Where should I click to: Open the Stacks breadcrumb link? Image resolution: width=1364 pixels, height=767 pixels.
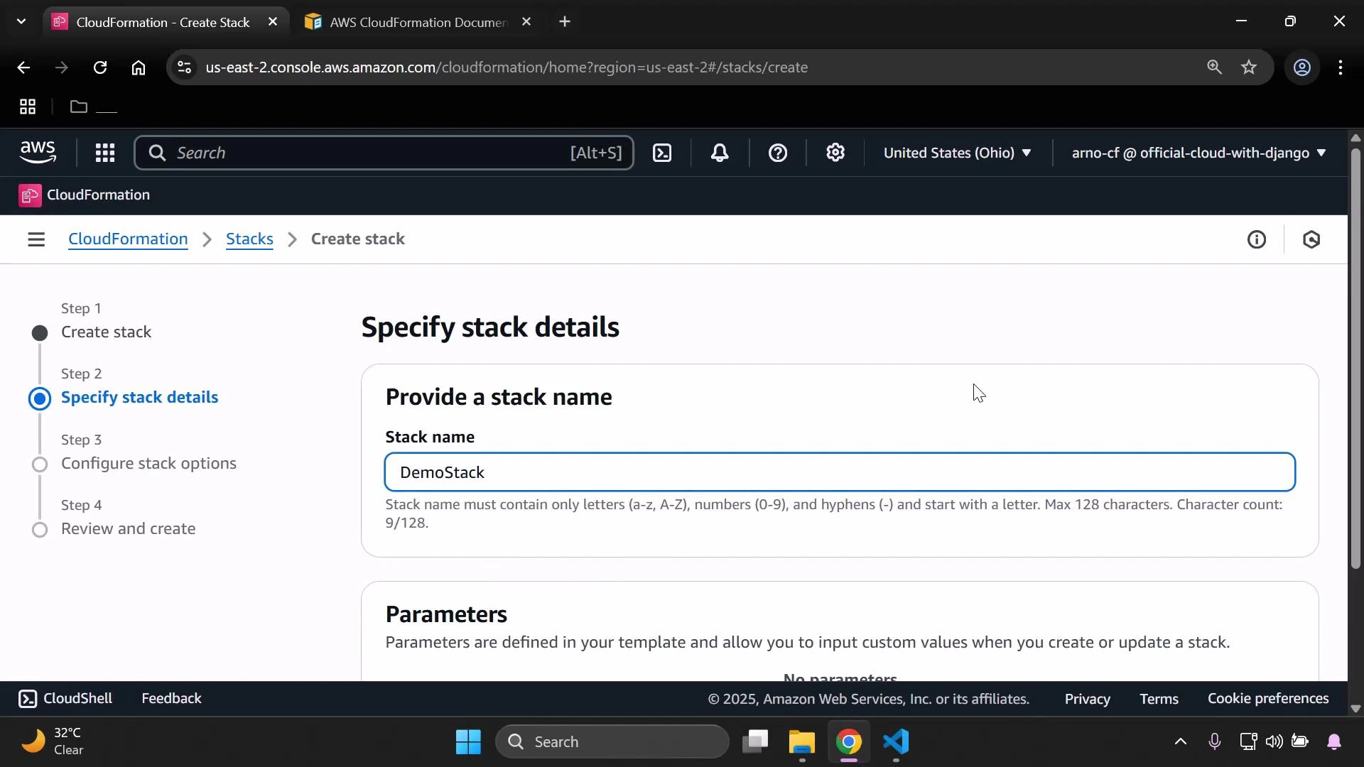(x=249, y=239)
